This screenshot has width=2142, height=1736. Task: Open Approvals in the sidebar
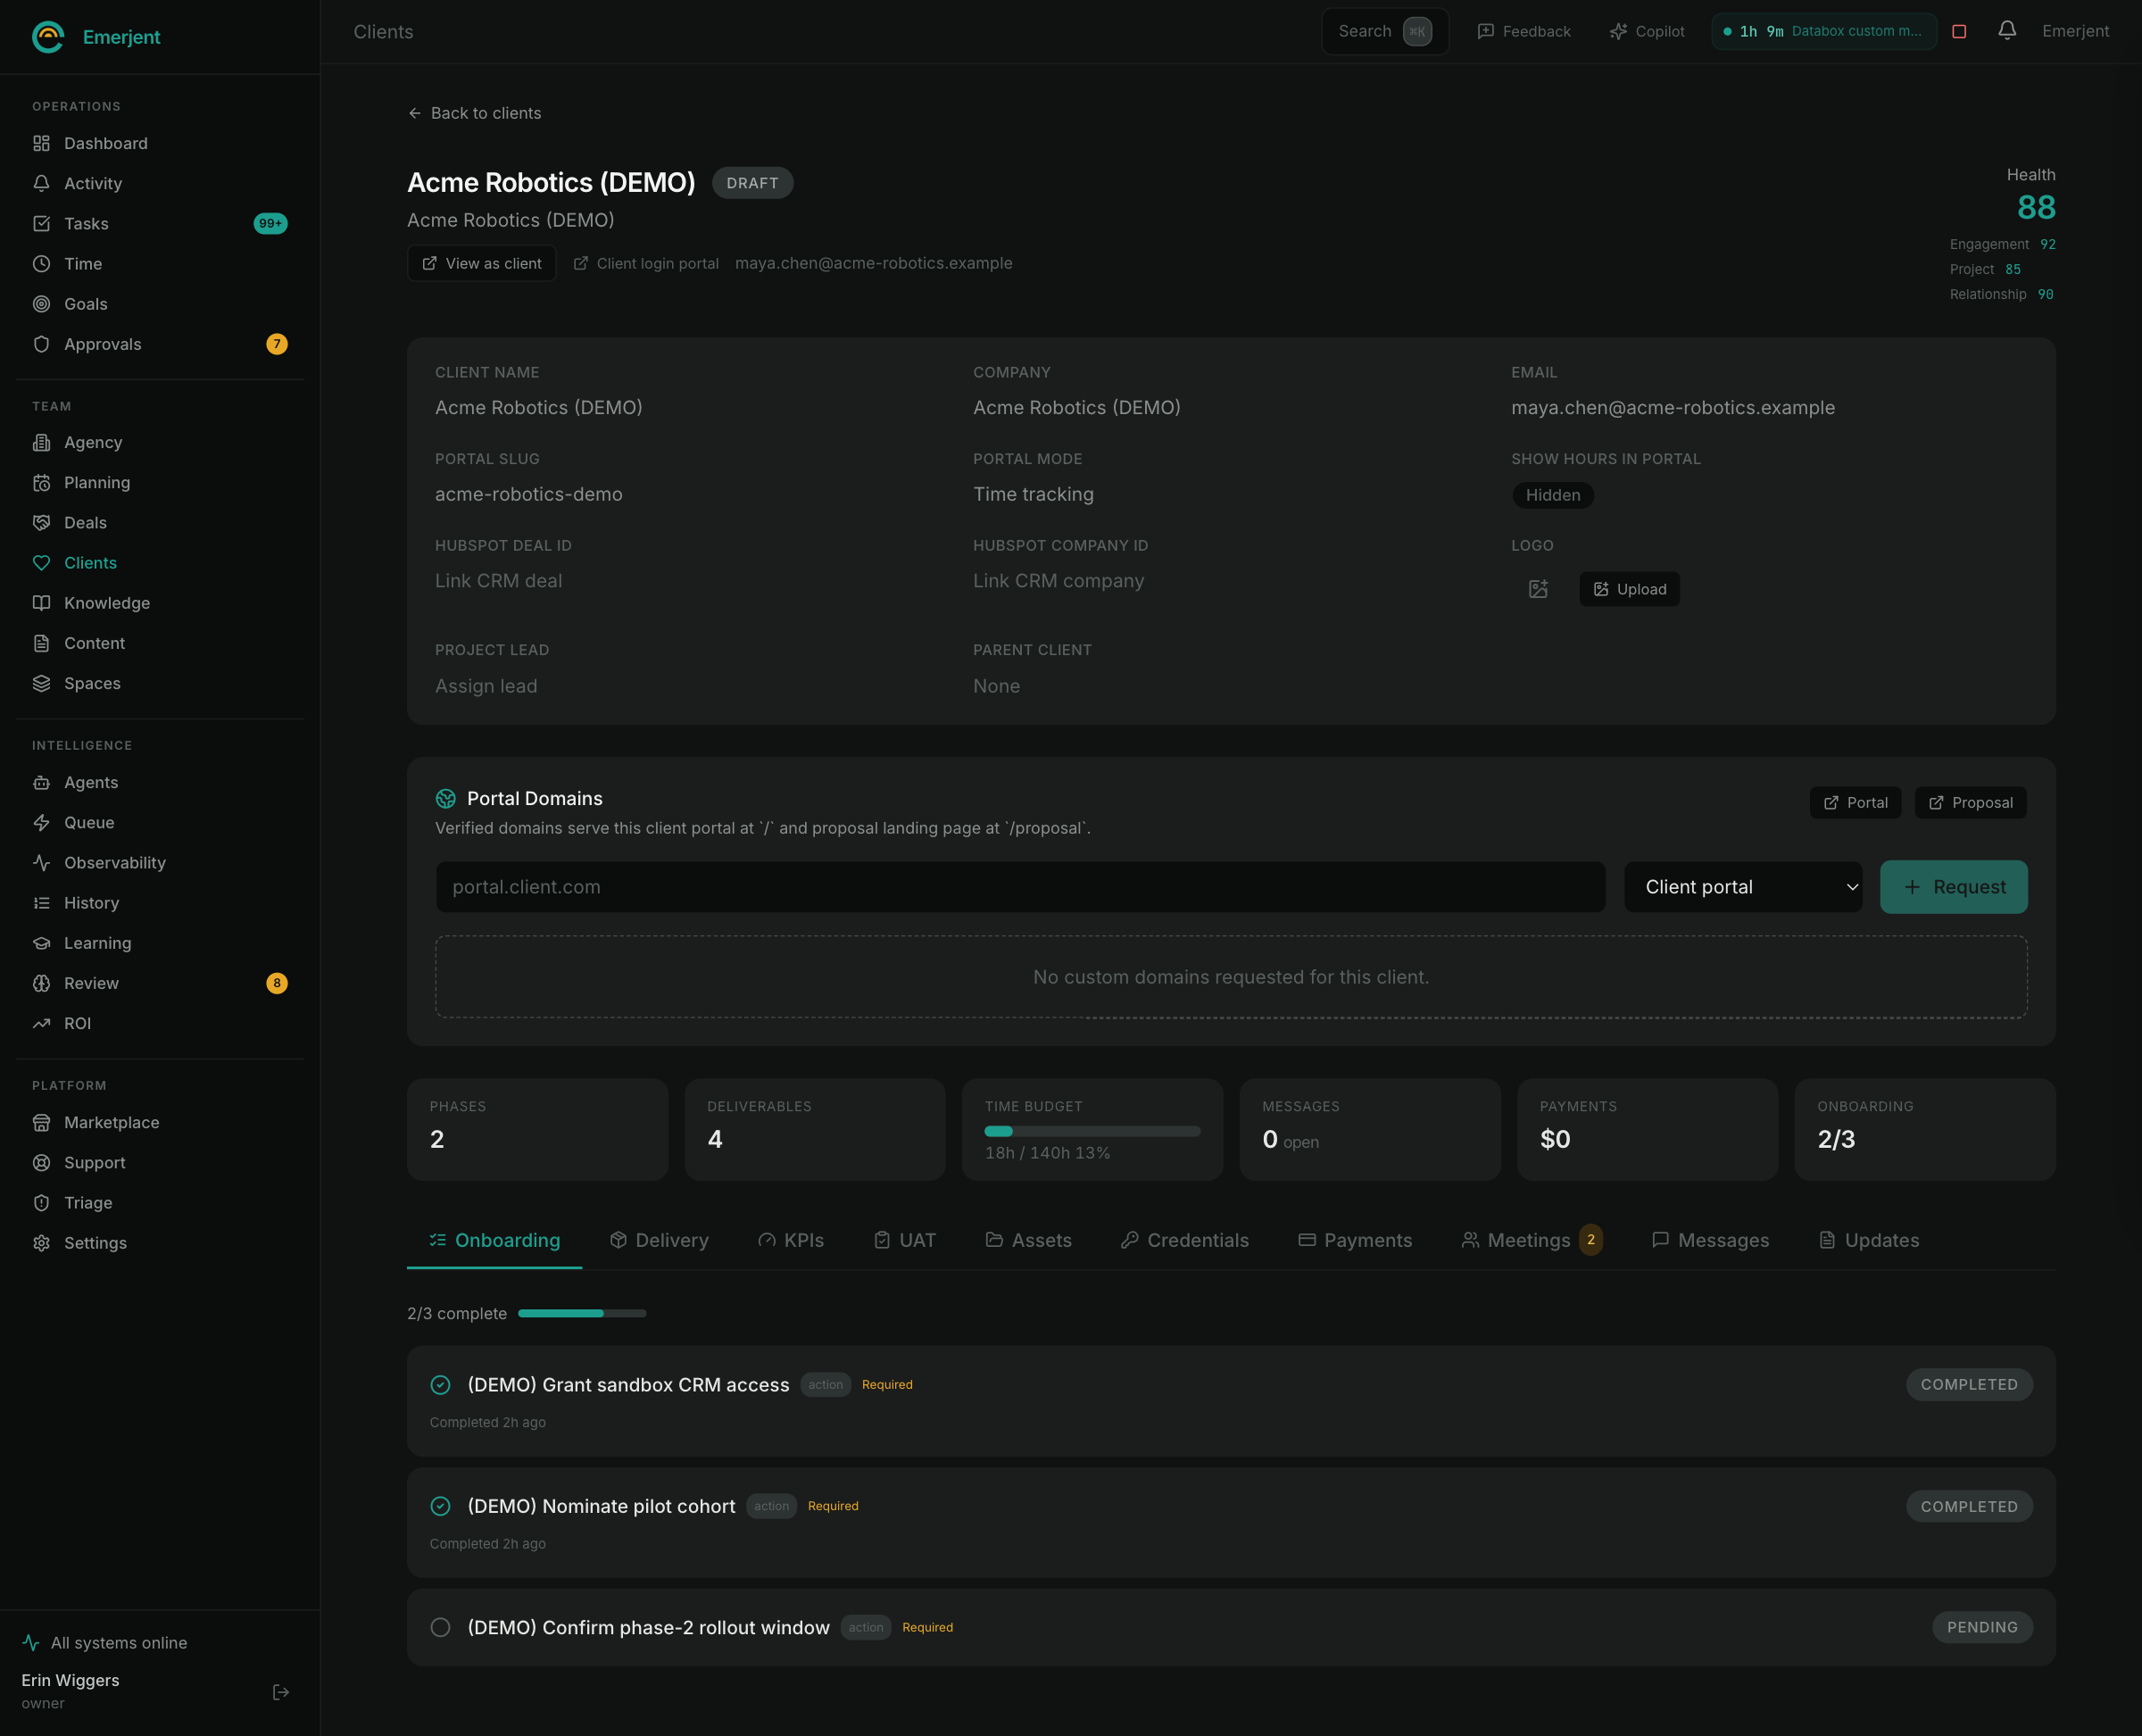(x=160, y=343)
